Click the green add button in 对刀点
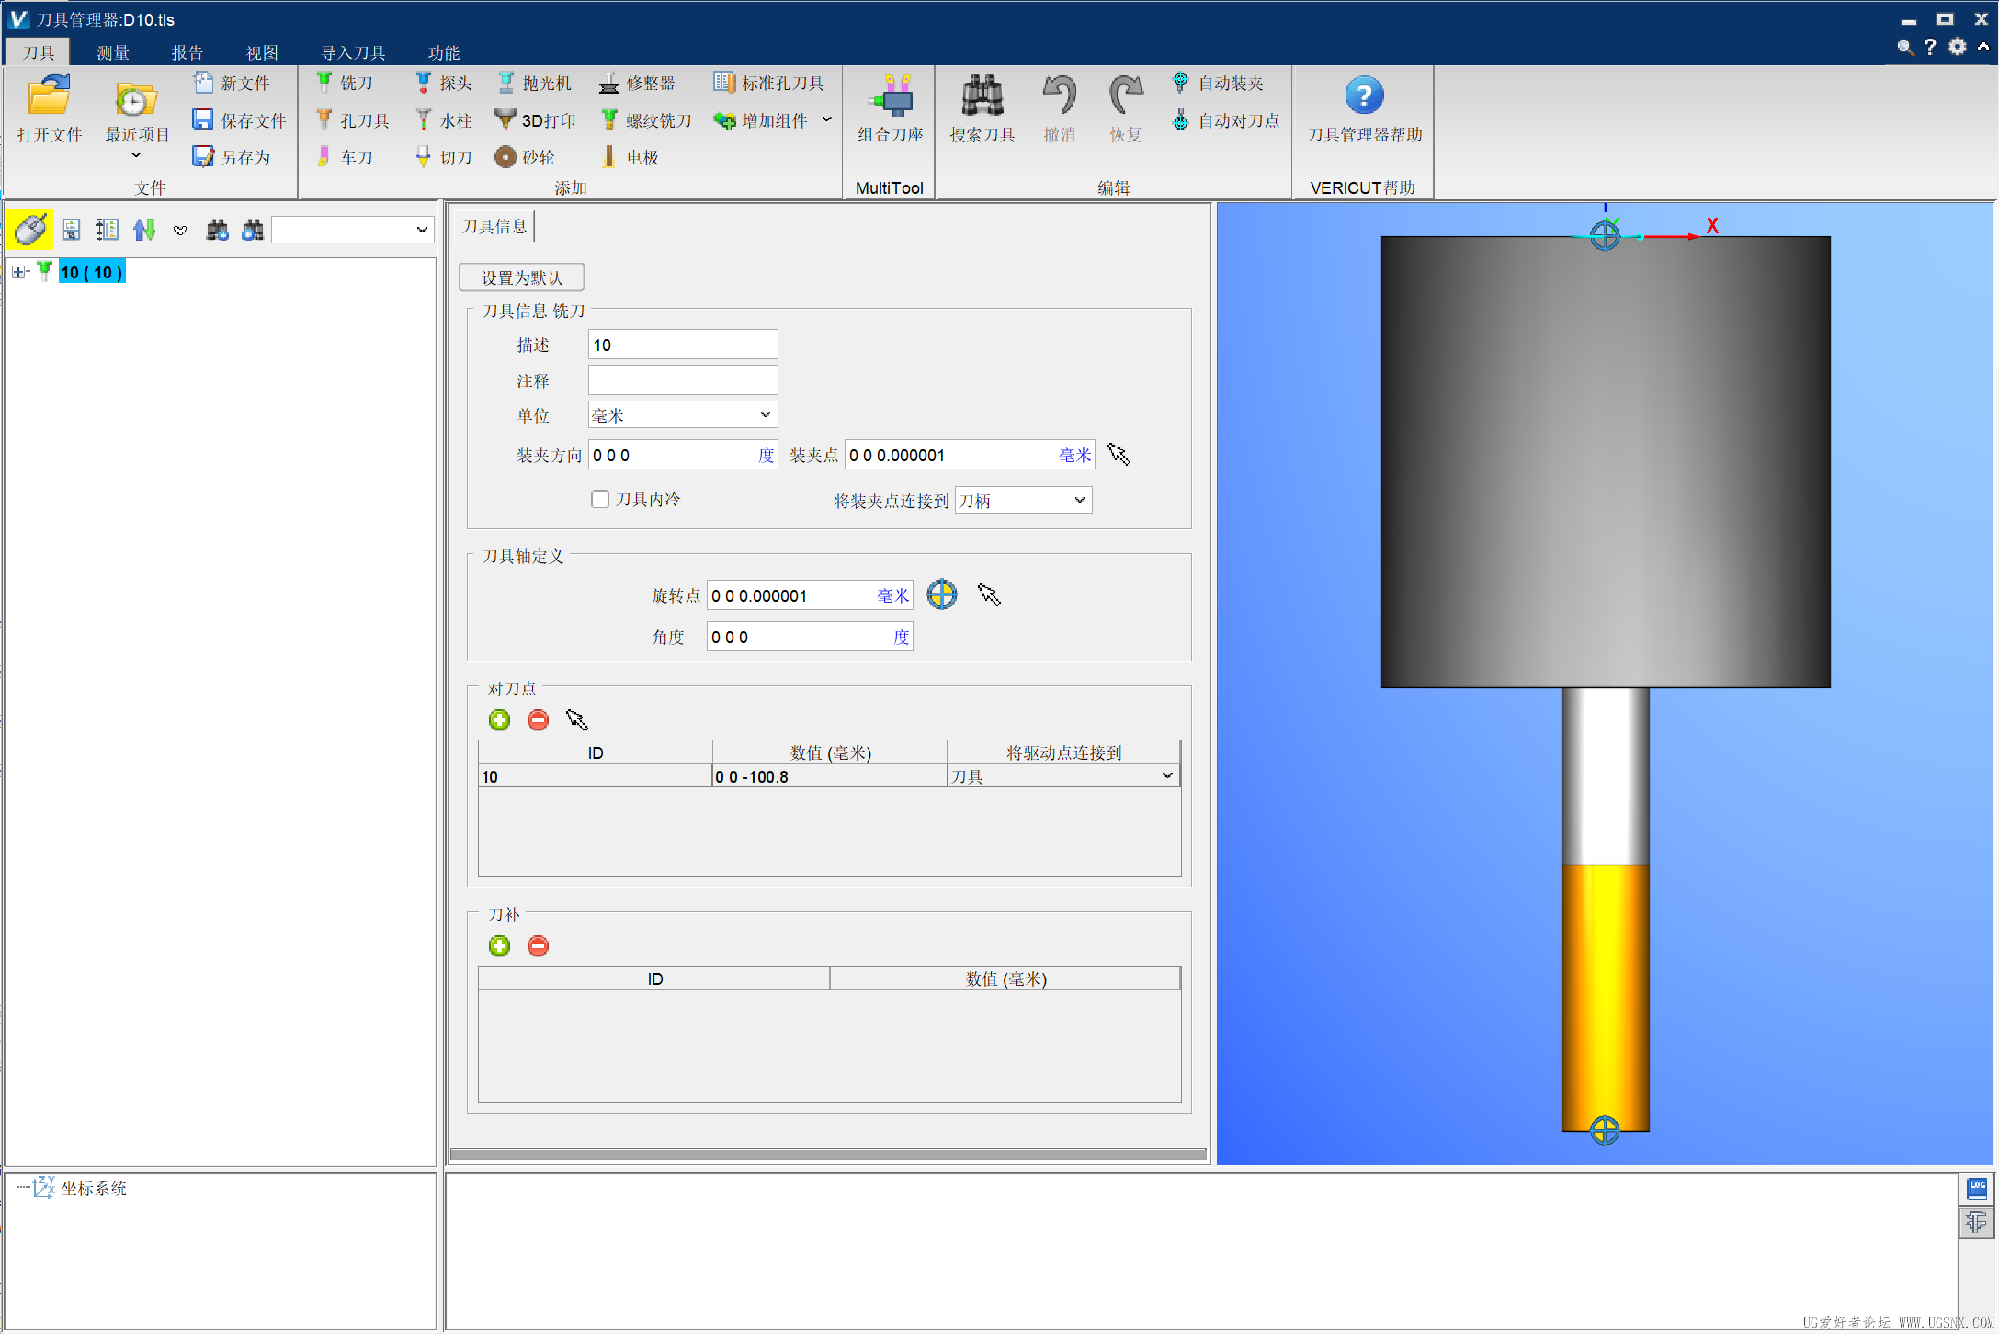The image size is (1999, 1334). [499, 720]
